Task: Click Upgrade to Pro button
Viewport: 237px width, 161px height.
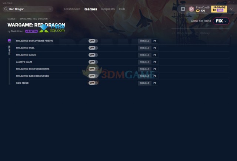Action: pos(219,9)
